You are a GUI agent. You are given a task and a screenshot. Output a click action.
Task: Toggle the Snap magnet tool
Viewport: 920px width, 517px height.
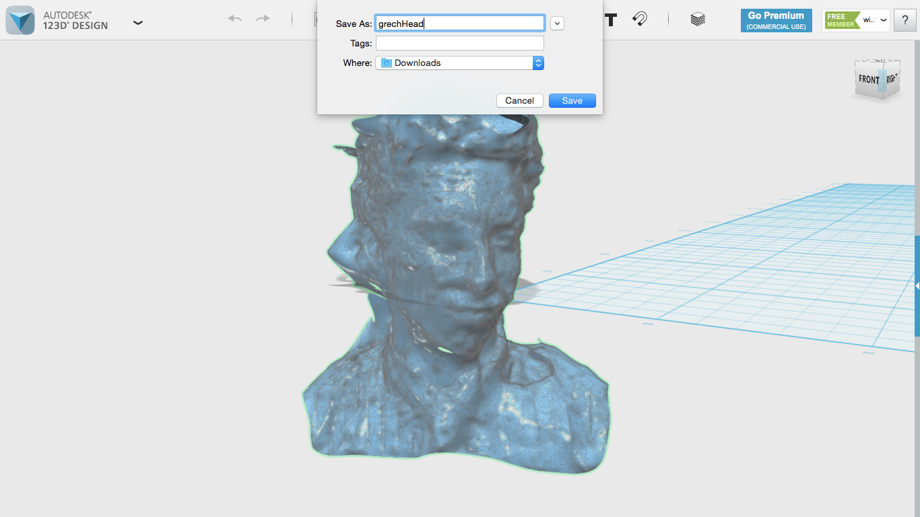[x=640, y=19]
